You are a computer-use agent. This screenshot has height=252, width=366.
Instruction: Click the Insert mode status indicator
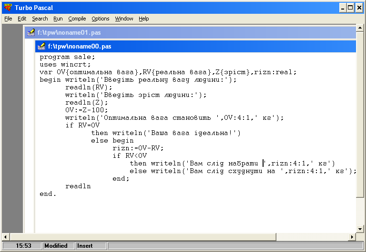(91, 246)
